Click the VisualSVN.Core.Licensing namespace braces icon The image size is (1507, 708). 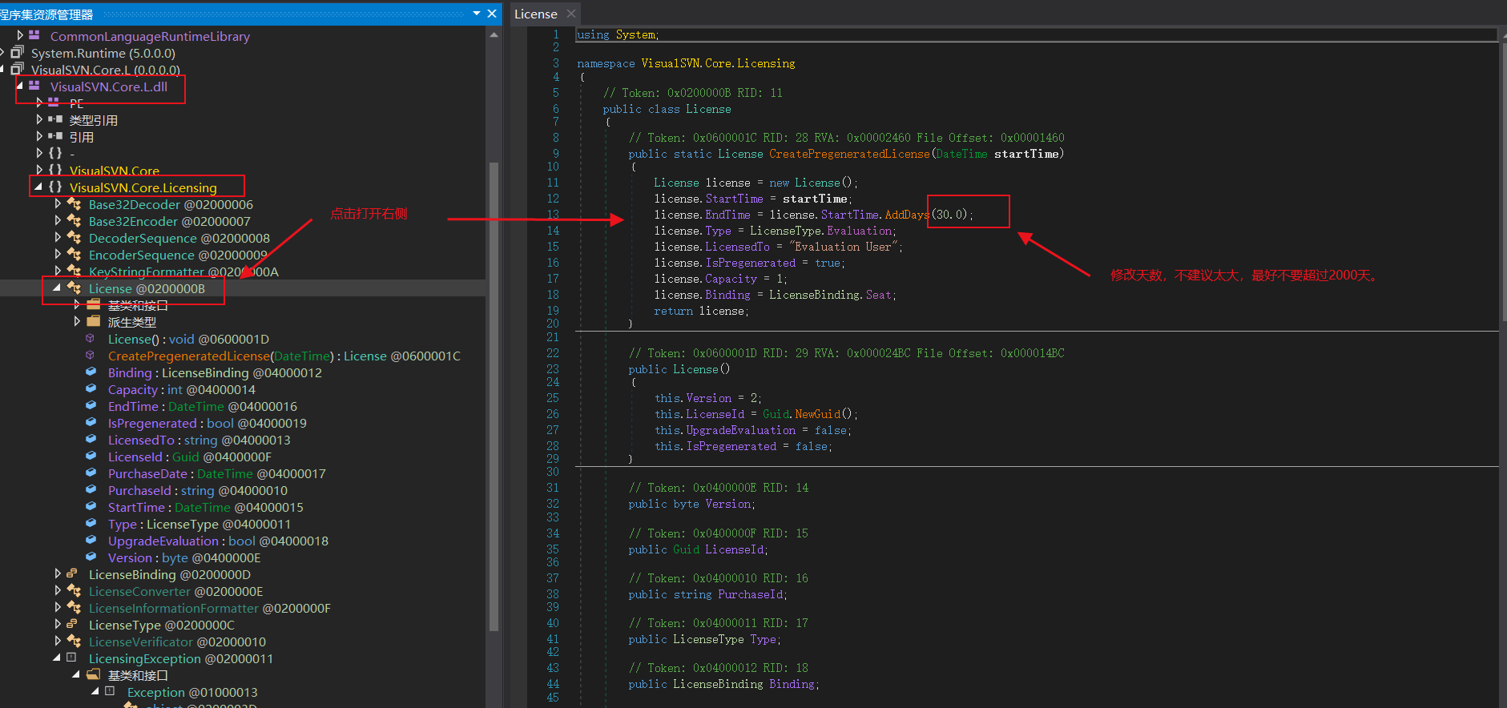55,187
